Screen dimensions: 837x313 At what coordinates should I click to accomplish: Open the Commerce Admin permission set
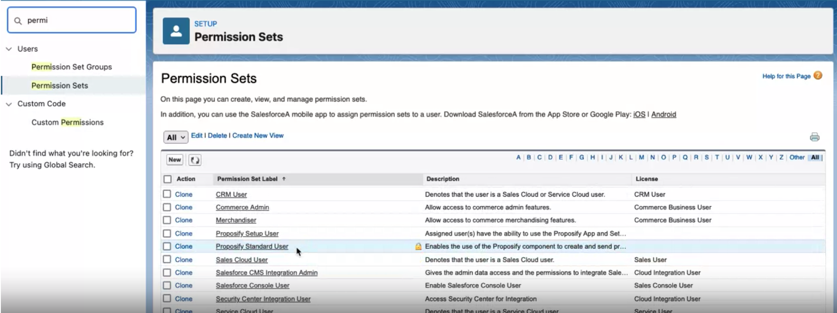pyautogui.click(x=242, y=207)
